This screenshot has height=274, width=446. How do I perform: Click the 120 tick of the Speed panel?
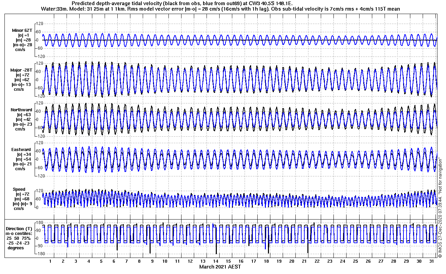pyautogui.click(x=39, y=191)
